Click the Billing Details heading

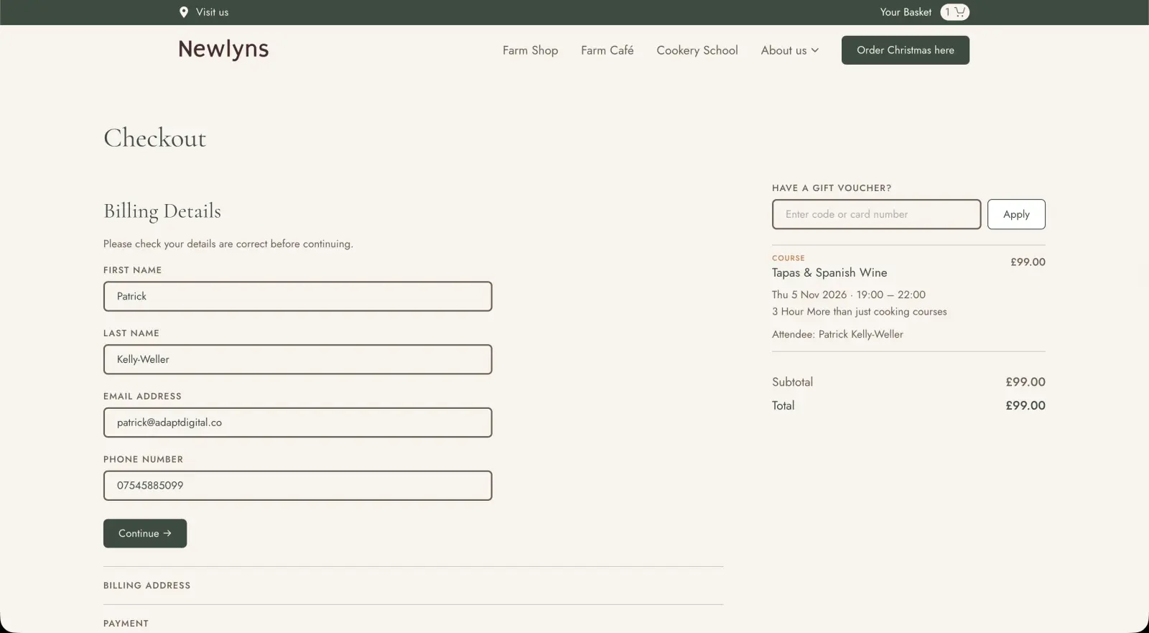[x=162, y=211]
